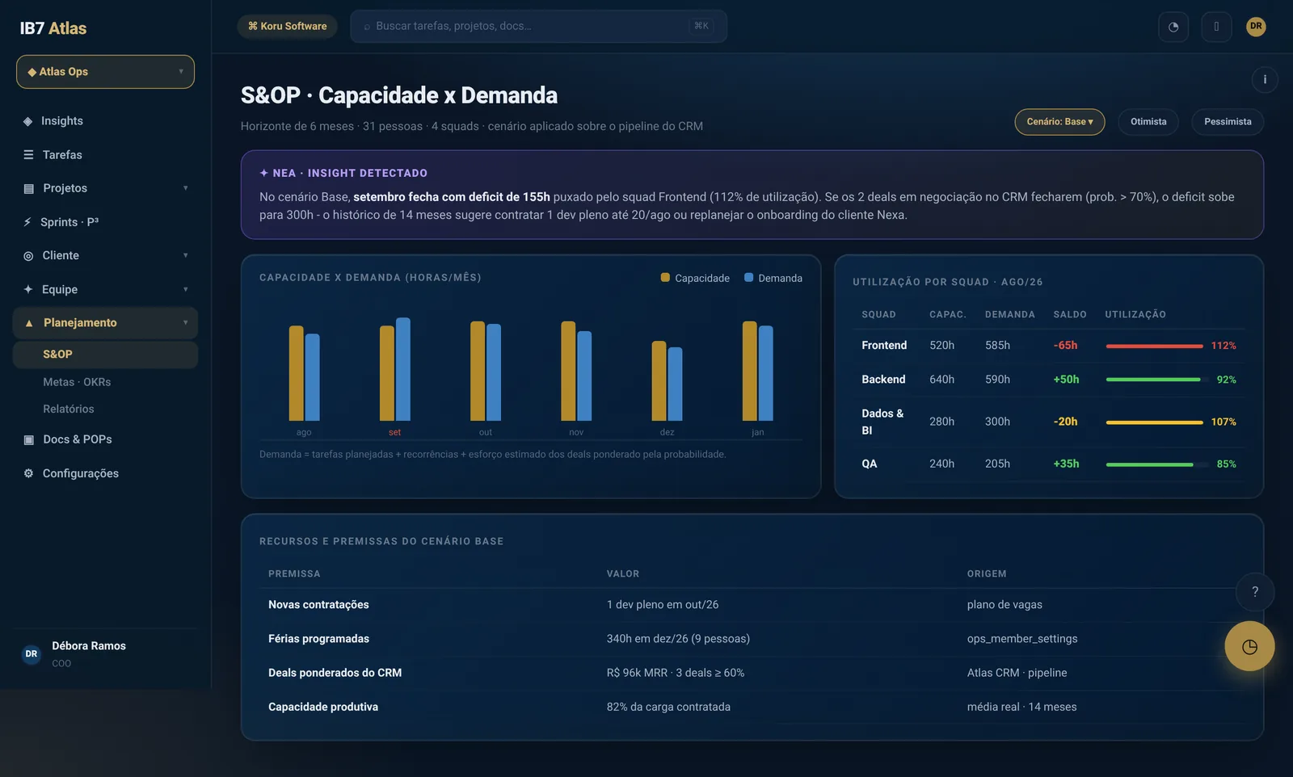Click the "+50h" Backend saldo value

pos(1066,380)
